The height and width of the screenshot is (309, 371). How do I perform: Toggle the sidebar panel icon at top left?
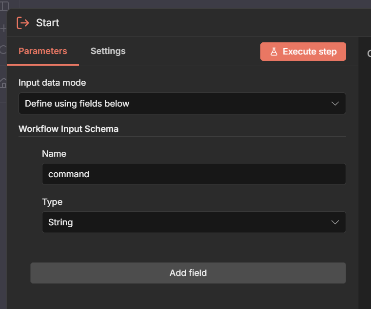(3, 6)
